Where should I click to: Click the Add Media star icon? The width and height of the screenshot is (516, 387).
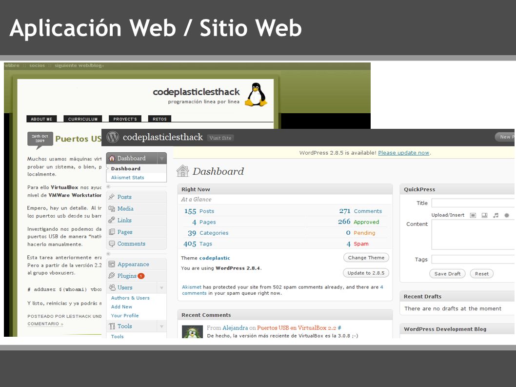point(507,215)
